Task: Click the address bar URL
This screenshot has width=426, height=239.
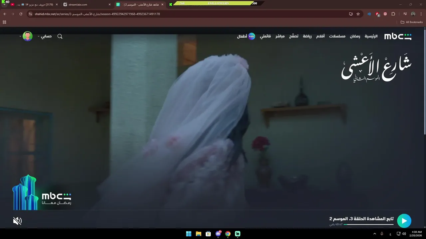Action: (97, 14)
